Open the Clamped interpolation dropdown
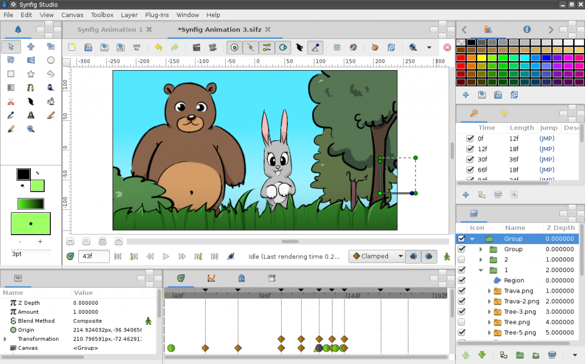 (x=376, y=256)
